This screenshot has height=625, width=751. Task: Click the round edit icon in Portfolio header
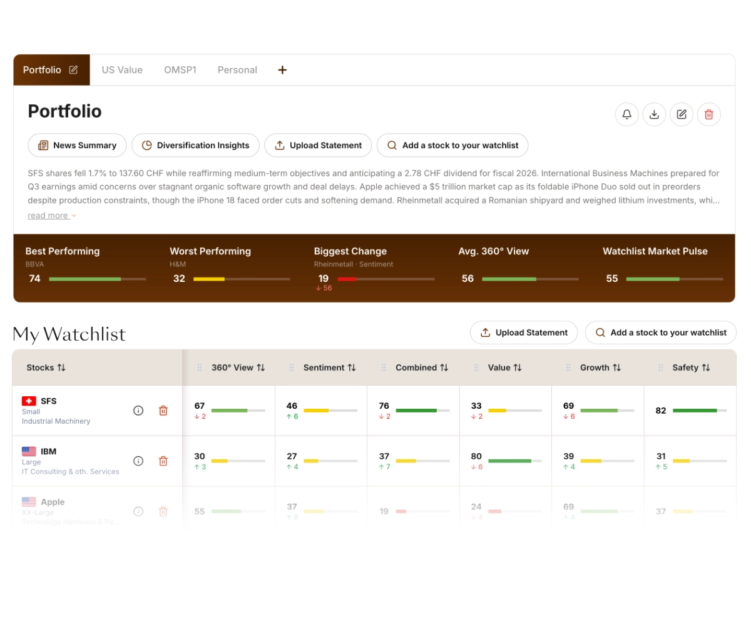pos(682,114)
